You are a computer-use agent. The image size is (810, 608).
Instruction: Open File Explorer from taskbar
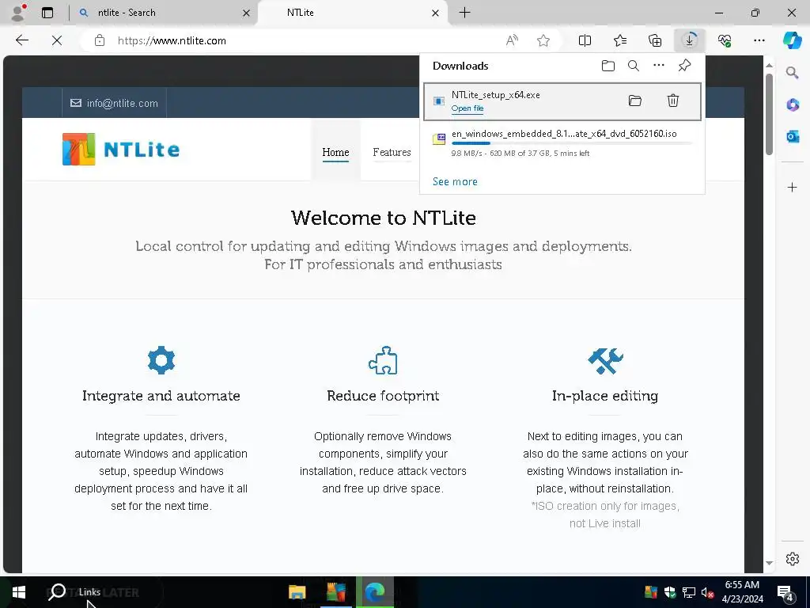coord(297,592)
